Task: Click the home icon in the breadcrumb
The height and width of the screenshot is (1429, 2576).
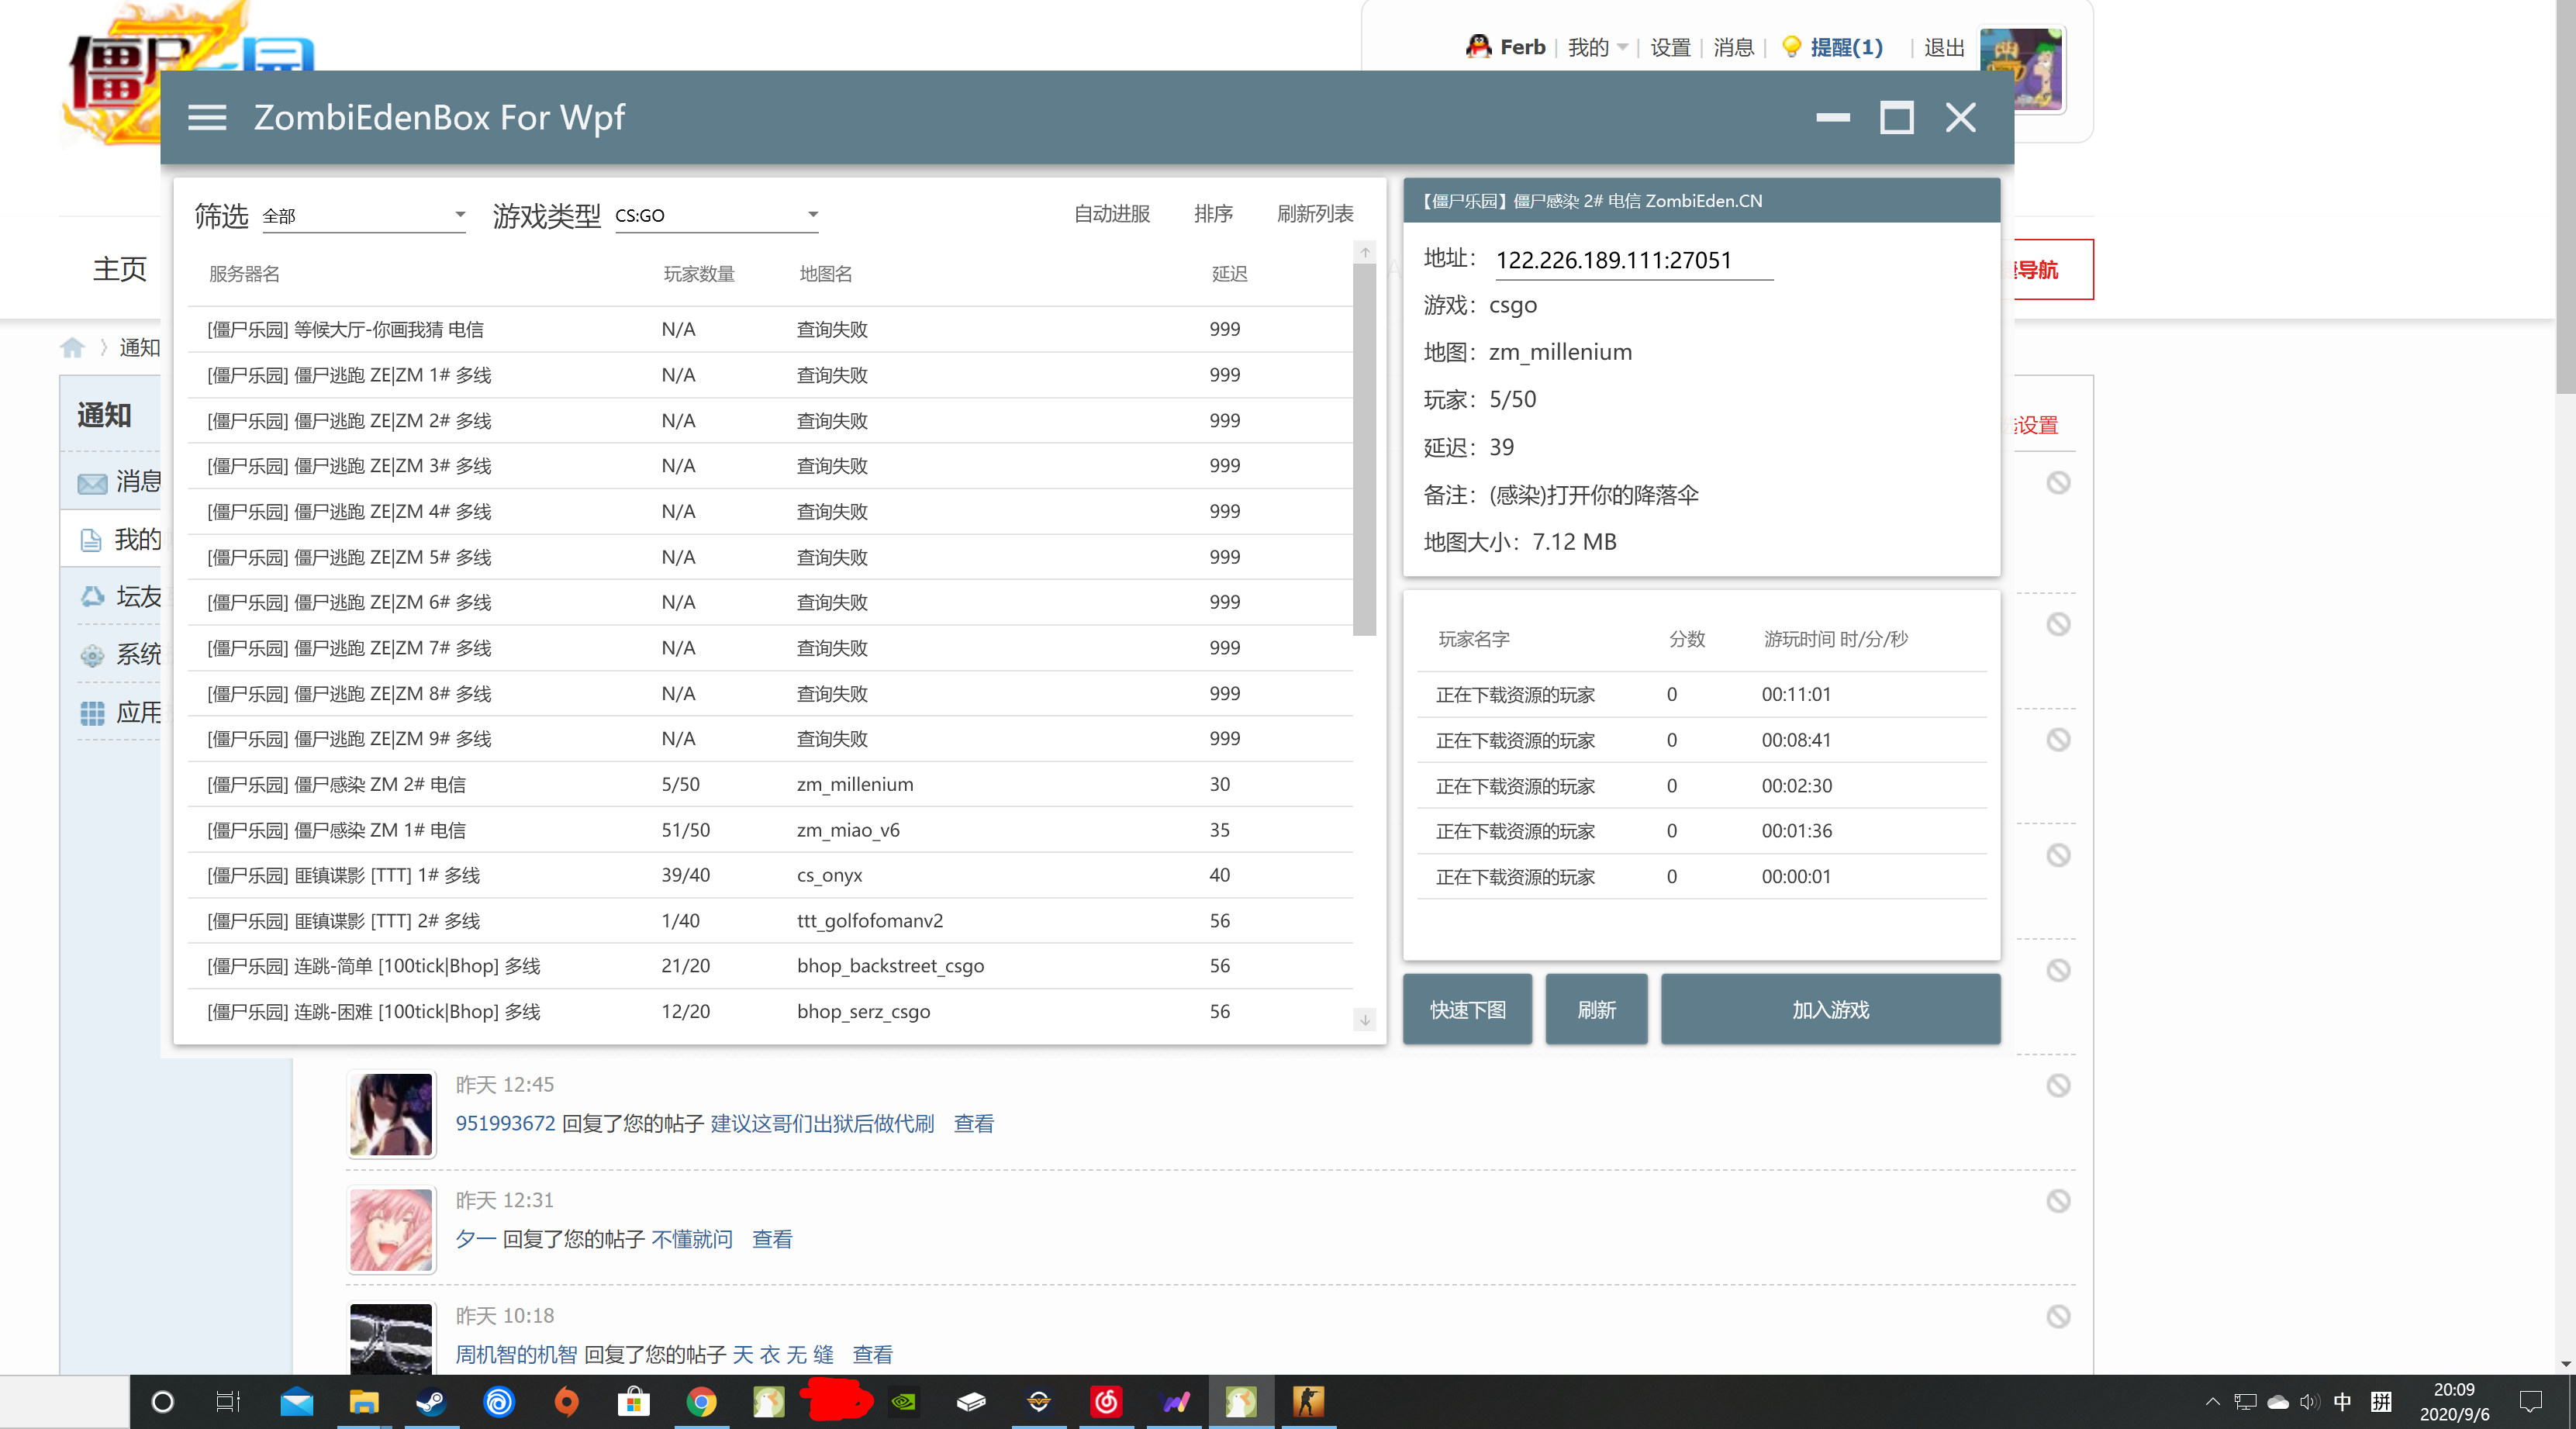Action: [x=72, y=347]
